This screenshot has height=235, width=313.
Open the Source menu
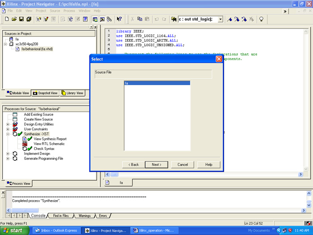click(55, 11)
